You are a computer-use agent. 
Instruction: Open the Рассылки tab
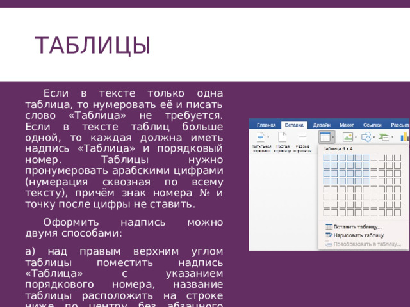tap(400, 125)
